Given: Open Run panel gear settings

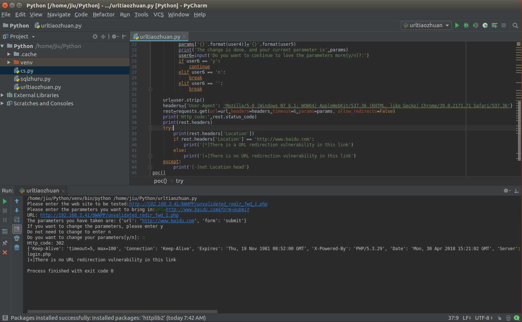Looking at the screenshot, I should (507, 191).
